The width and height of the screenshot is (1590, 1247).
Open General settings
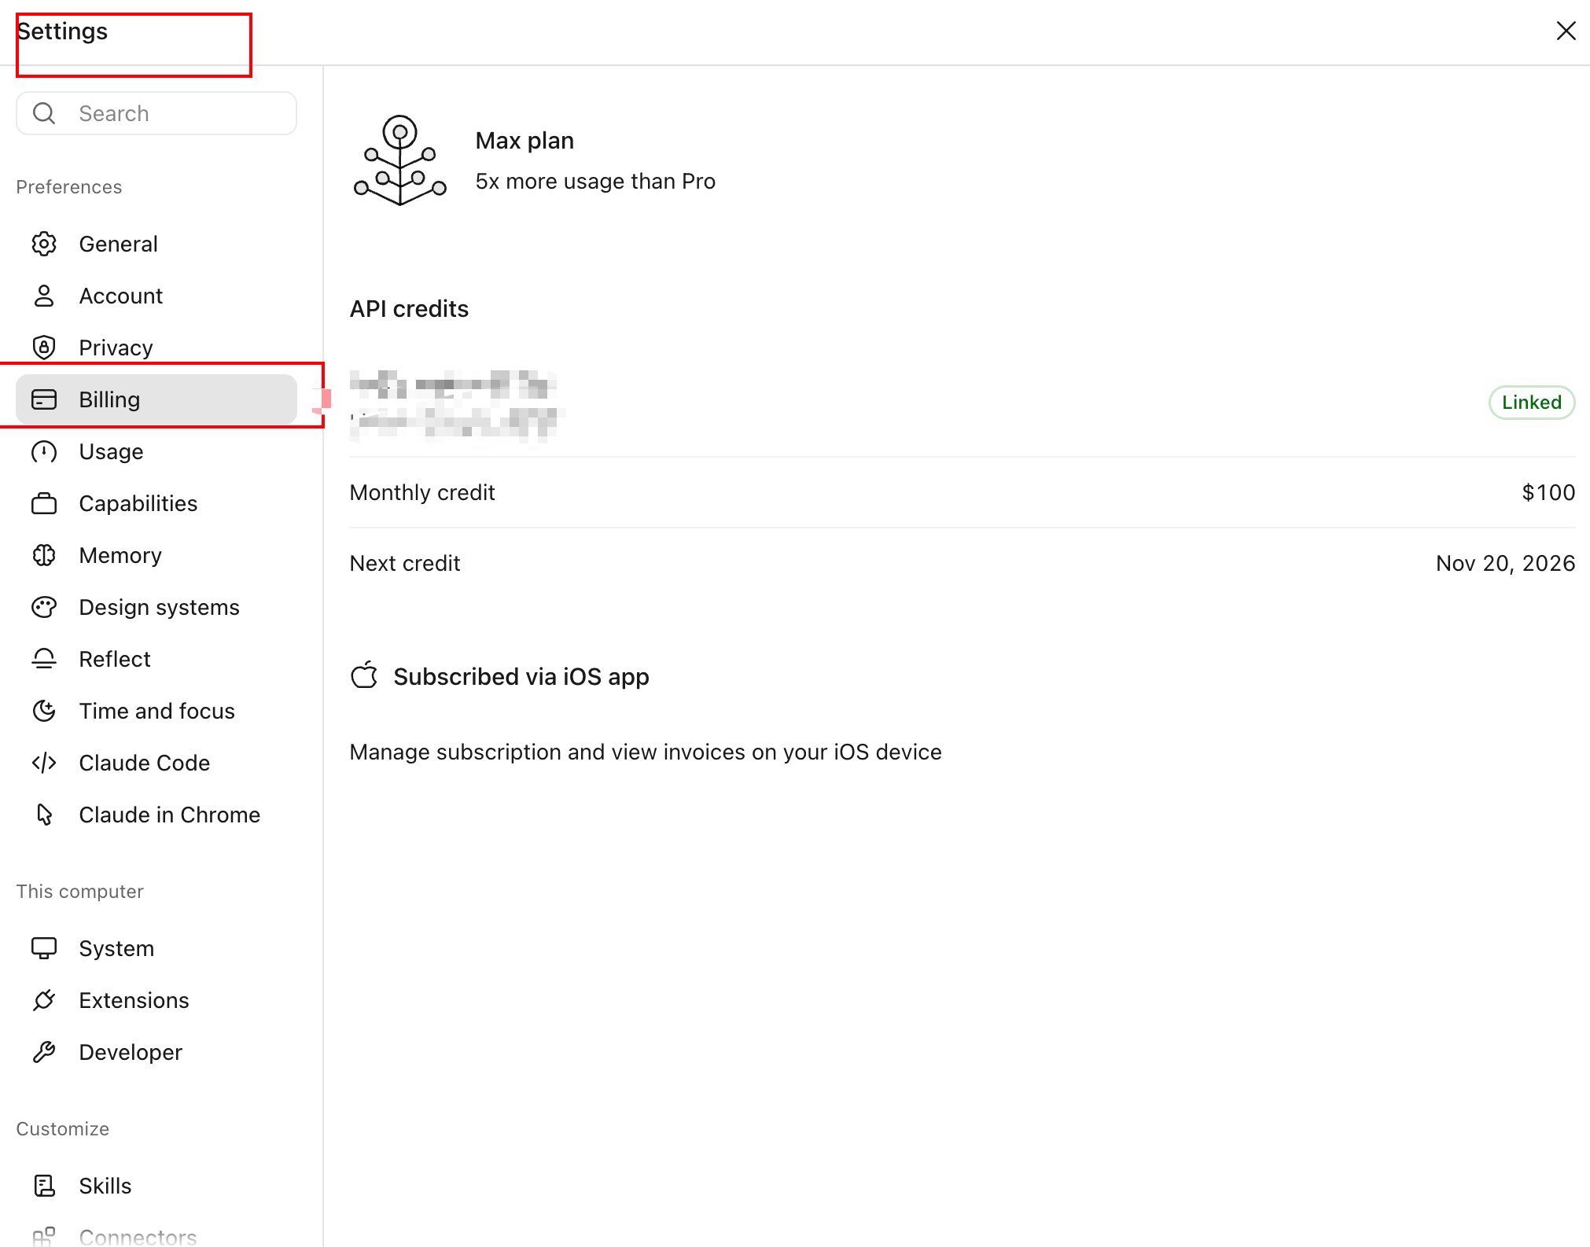156,244
